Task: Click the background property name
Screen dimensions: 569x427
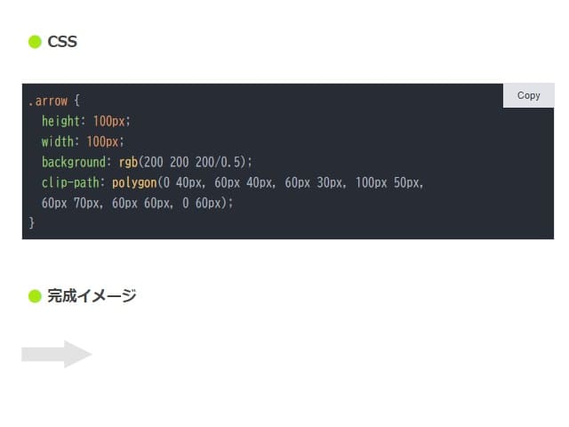Action: 73,162
